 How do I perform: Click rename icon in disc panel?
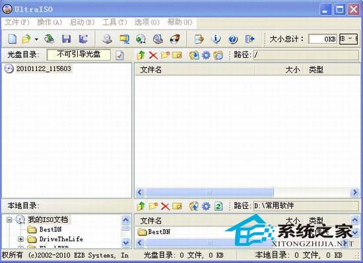coord(177,55)
